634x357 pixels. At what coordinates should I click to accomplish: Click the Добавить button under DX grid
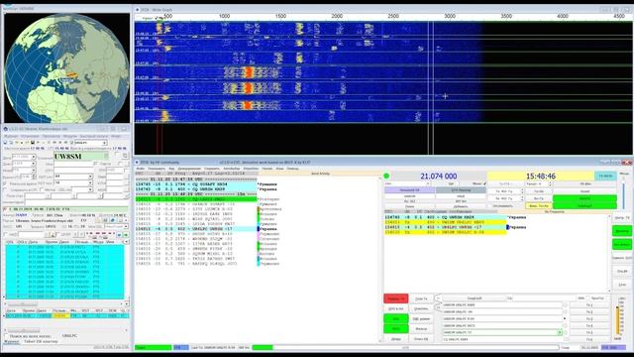pos(461,206)
